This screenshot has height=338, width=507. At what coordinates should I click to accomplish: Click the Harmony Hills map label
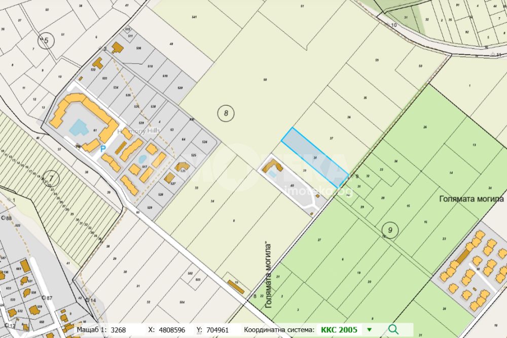click(x=138, y=131)
